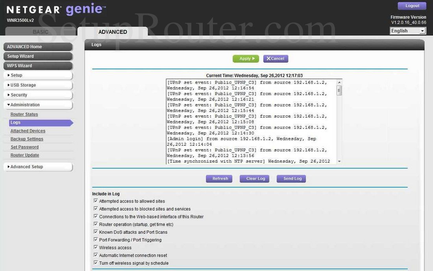Image resolution: width=433 pixels, height=271 pixels.
Task: Open the English language dropdown
Action: (x=408, y=30)
